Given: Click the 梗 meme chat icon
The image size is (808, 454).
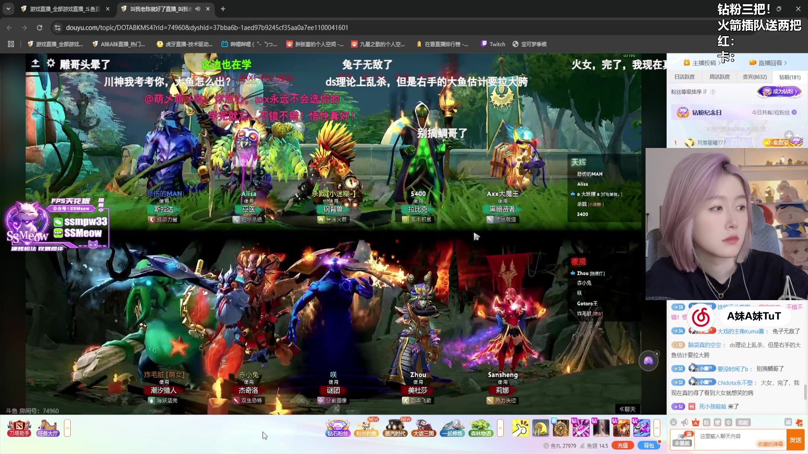Looking at the screenshot, I should (x=718, y=422).
